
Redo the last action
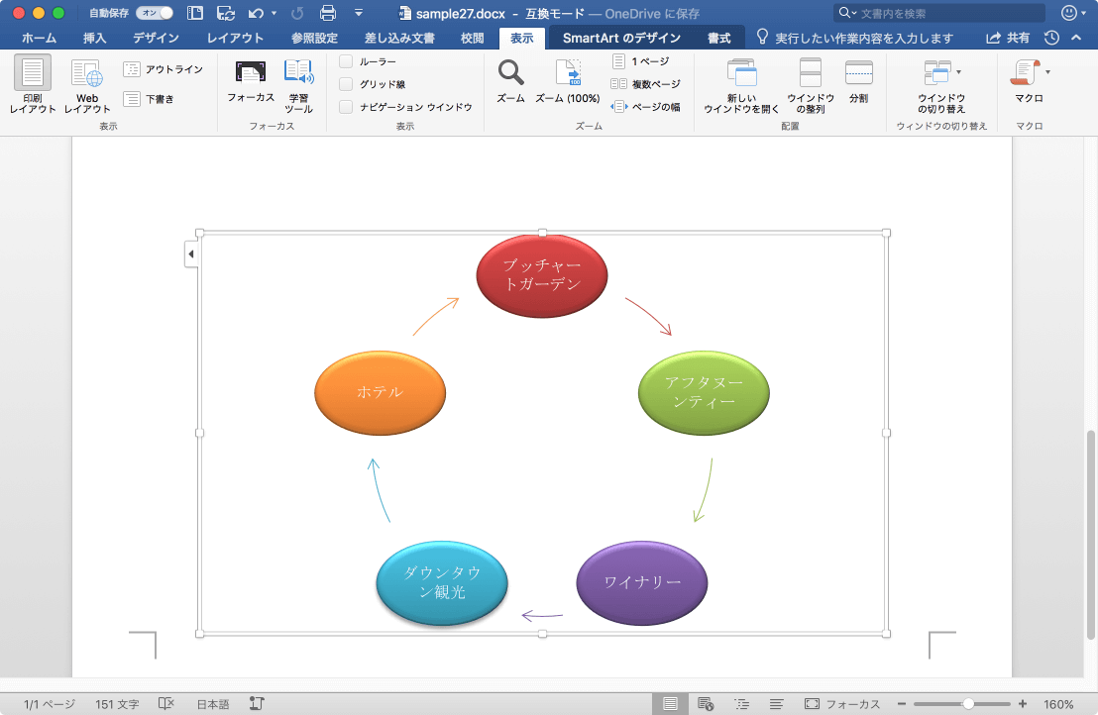tap(297, 13)
